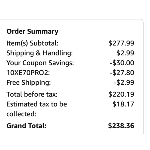Click the word Summary in heading

pos(43,32)
